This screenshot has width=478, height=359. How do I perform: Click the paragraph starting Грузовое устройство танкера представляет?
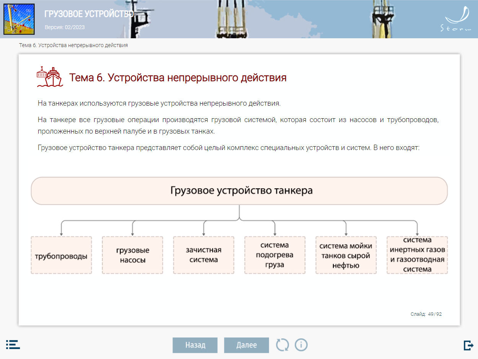tap(229, 148)
